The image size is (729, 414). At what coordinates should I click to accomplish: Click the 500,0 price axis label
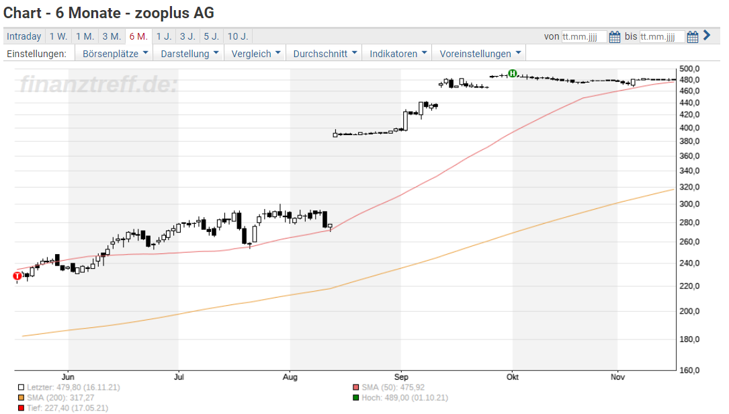click(689, 69)
